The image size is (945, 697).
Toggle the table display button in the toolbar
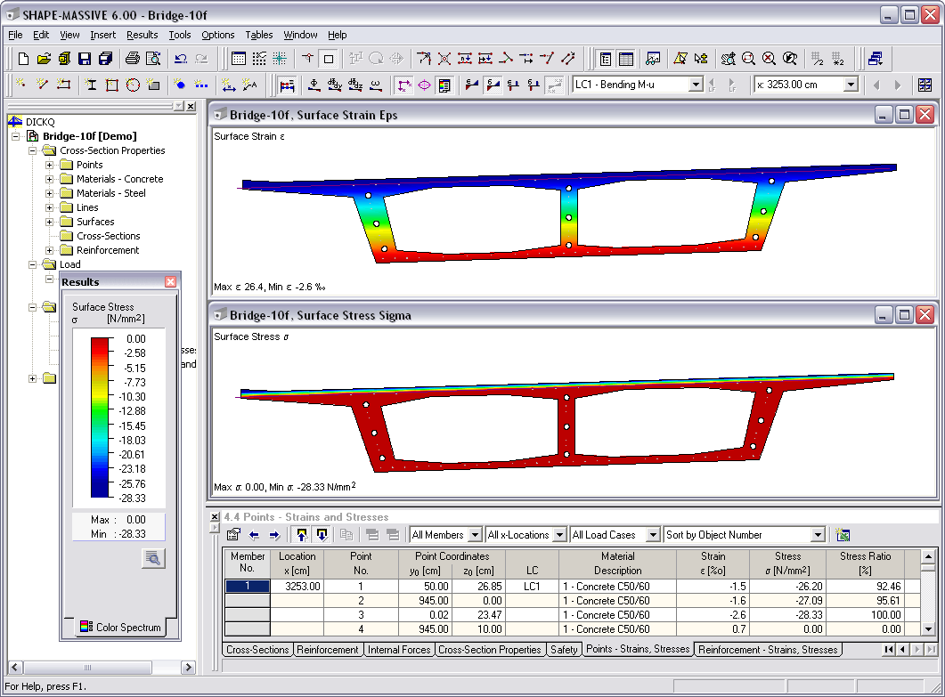(626, 59)
